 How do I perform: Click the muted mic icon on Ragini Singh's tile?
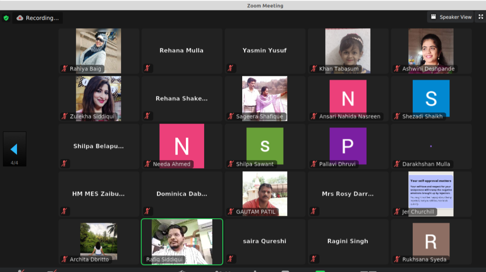313,259
